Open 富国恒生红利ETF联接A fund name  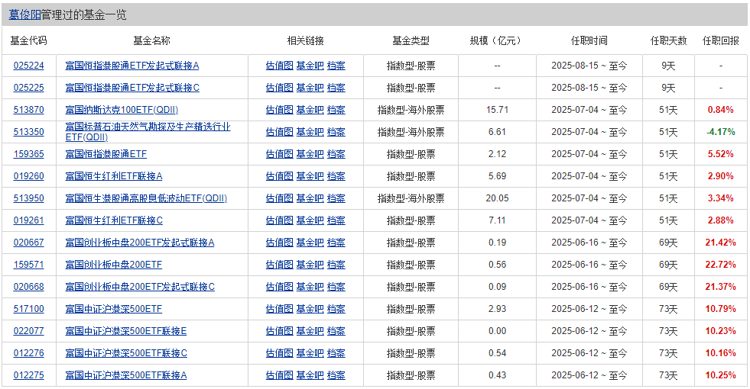[114, 176]
